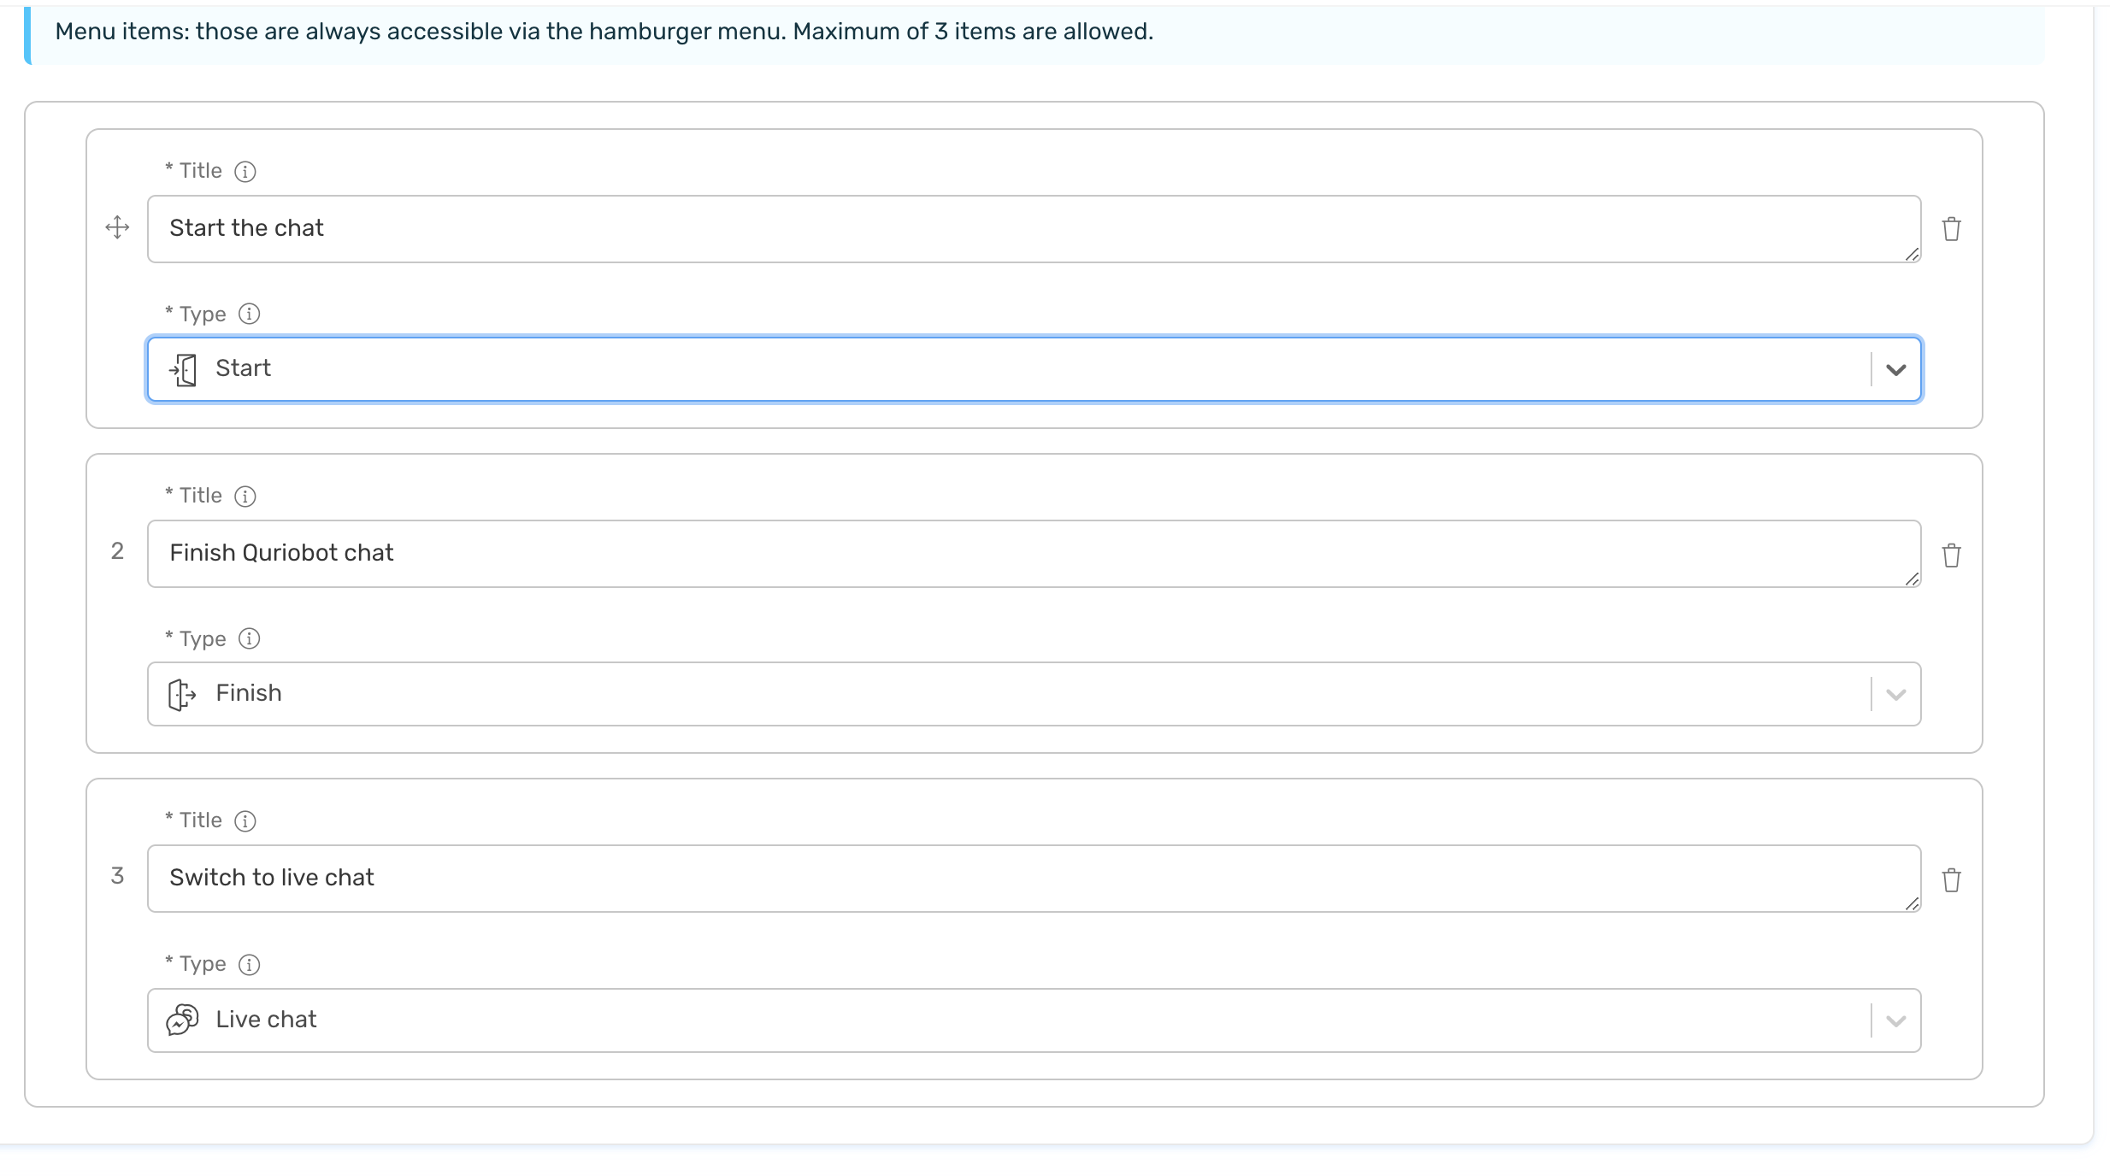Expand the Live chat type dropdown arrow
The width and height of the screenshot is (2110, 1176).
click(x=1895, y=1020)
